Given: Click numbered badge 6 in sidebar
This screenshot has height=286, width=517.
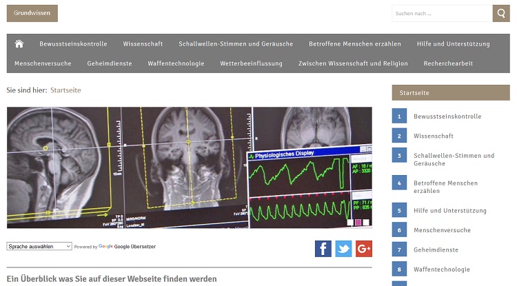Looking at the screenshot, I should 399,230.
